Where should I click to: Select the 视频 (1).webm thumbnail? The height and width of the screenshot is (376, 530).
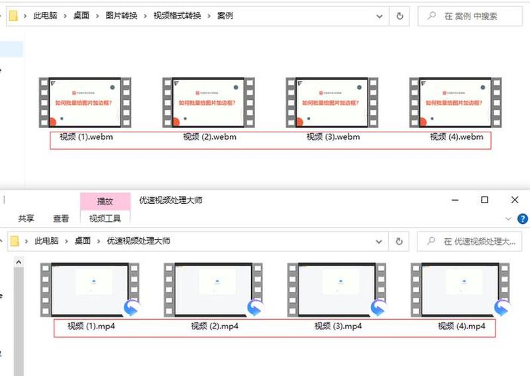[x=85, y=103]
